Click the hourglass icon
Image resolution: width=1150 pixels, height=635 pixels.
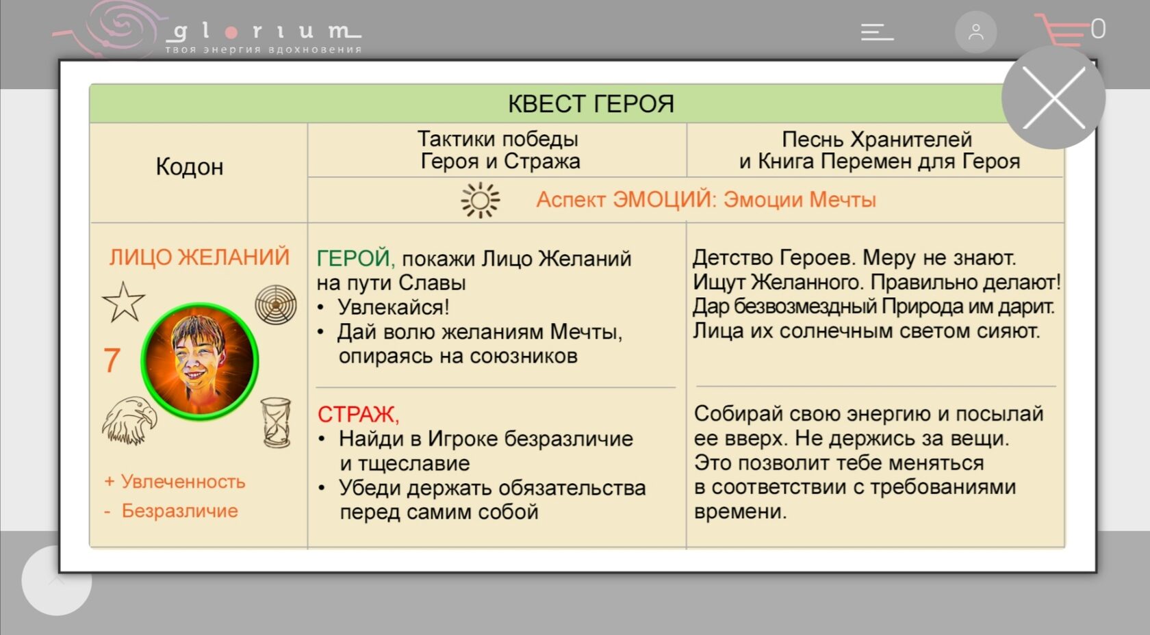[x=277, y=423]
